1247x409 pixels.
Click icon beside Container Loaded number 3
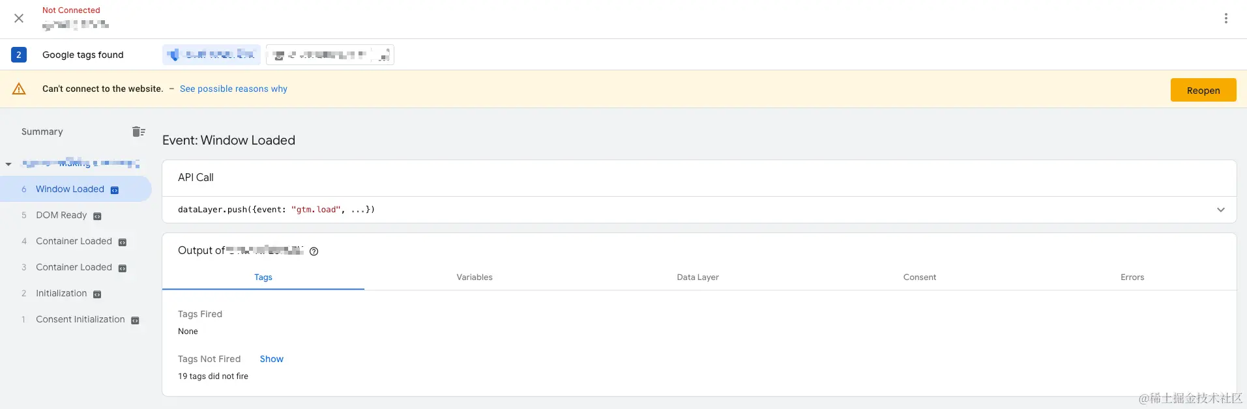122,268
